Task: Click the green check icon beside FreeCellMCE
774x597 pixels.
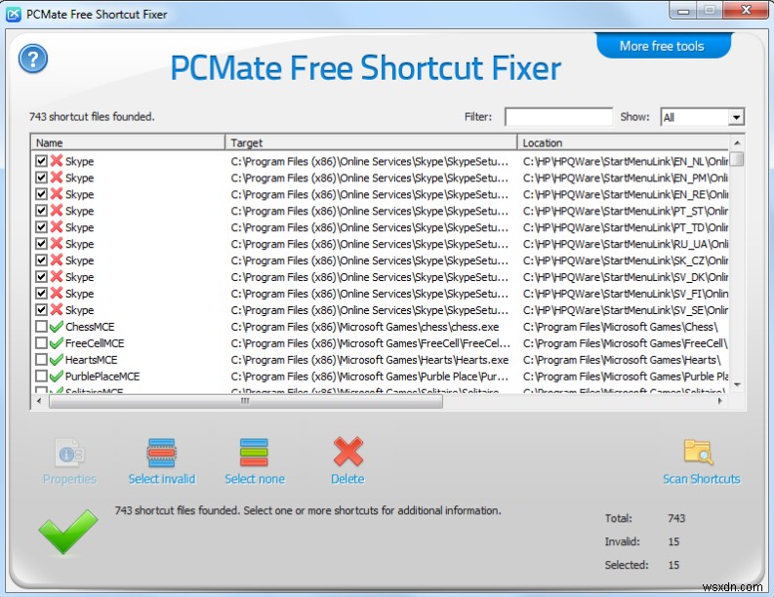Action: 57,343
